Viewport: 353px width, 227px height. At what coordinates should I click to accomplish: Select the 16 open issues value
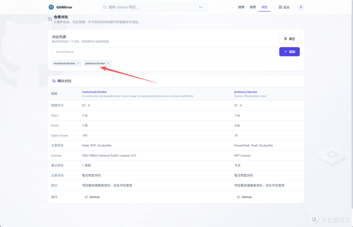(x=236, y=135)
